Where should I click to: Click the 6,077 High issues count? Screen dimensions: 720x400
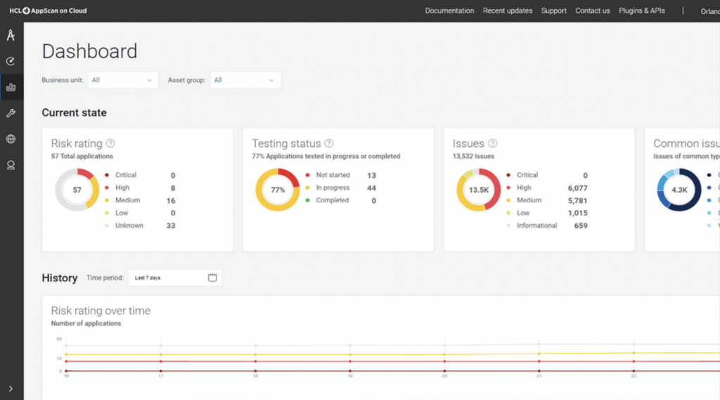[x=577, y=188]
